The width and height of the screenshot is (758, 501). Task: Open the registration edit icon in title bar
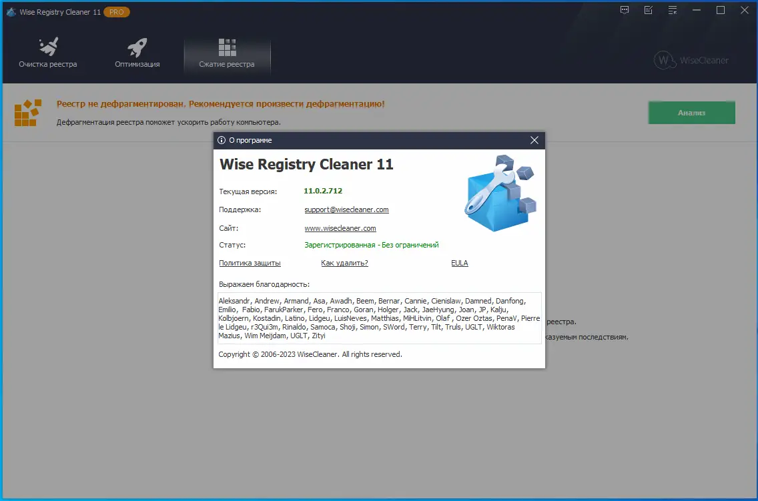click(x=648, y=10)
